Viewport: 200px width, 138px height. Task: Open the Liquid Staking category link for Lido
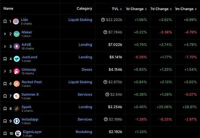click(x=80, y=20)
